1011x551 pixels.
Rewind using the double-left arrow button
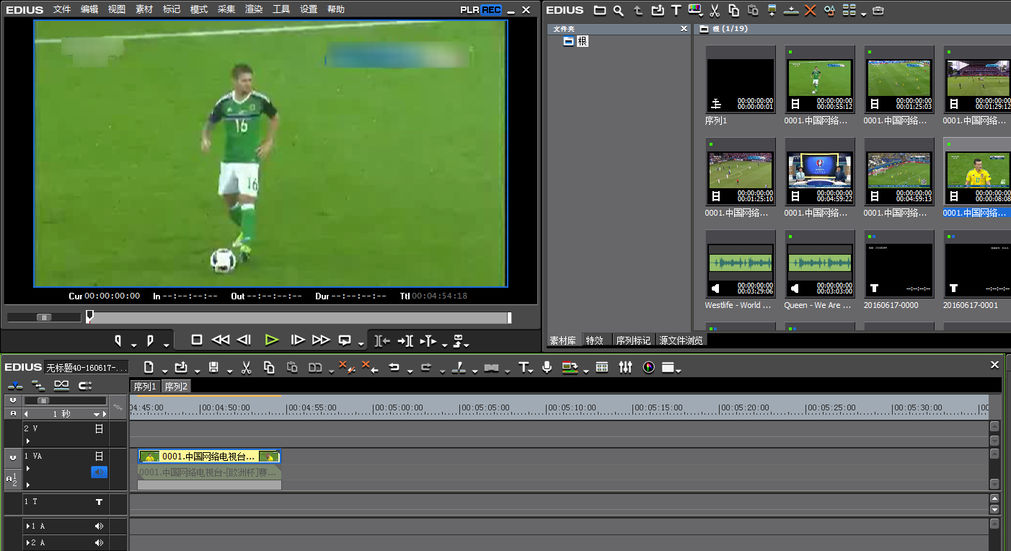[221, 340]
